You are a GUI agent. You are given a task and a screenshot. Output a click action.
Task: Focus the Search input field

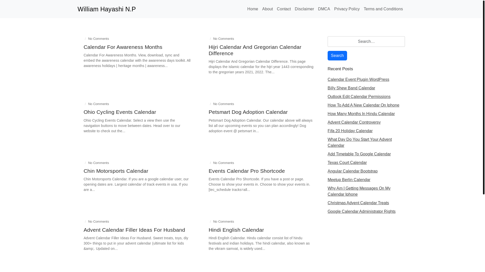[x=366, y=42]
